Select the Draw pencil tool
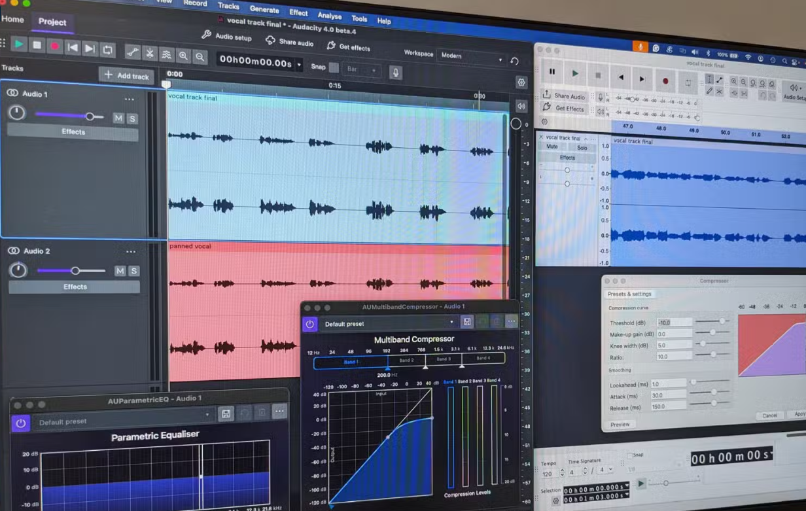Screen dimensions: 806x511 click(710, 92)
